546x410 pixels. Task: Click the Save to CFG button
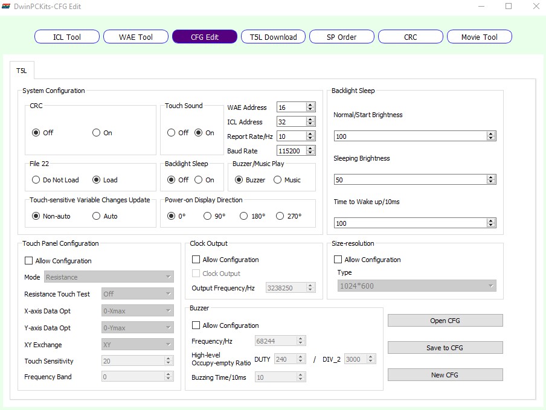click(x=445, y=348)
